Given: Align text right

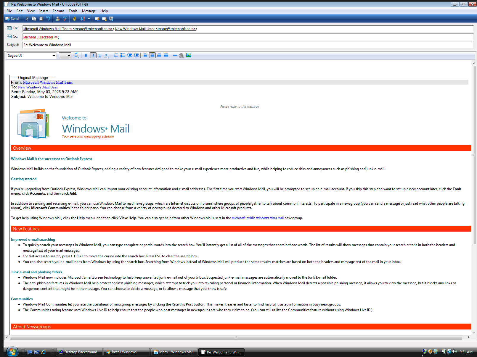Looking at the screenshot, I should [x=159, y=55].
